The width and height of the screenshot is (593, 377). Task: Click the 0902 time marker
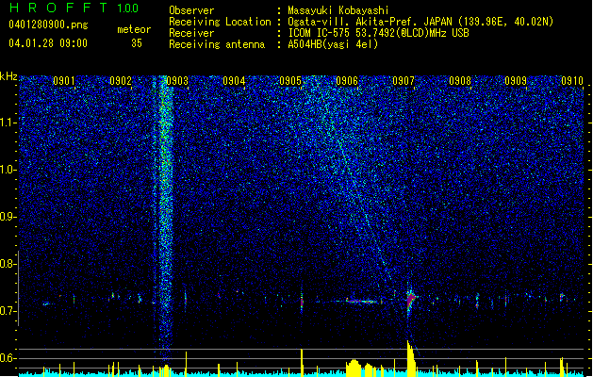[121, 81]
